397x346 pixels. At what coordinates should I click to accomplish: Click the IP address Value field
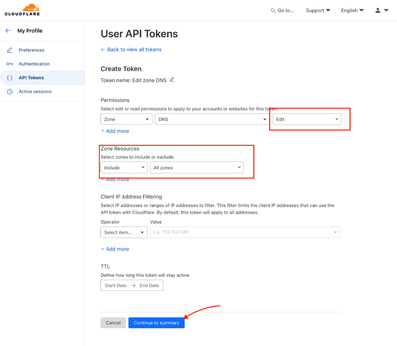click(x=245, y=233)
